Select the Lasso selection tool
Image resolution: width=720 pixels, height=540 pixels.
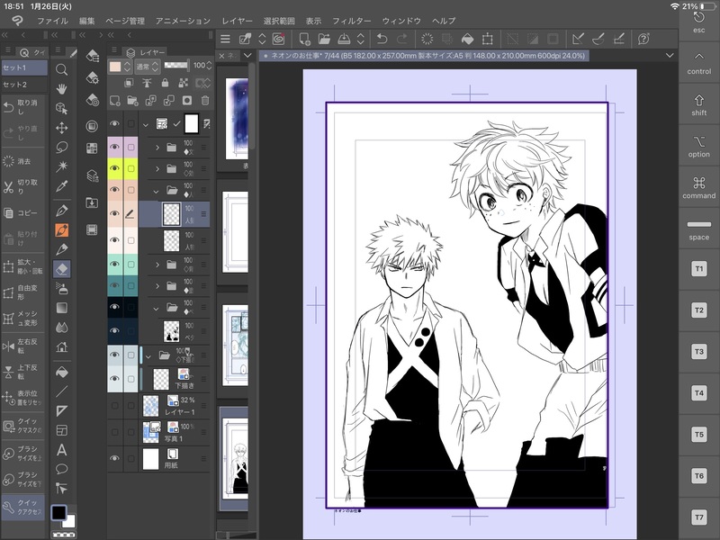[x=61, y=147]
